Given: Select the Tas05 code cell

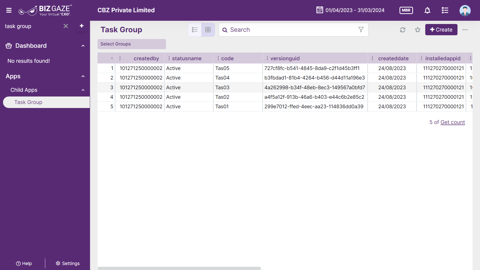Looking at the screenshot, I should pyautogui.click(x=238, y=68).
